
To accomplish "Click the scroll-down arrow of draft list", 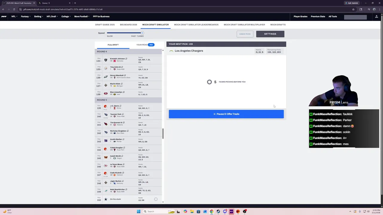I will click(x=163, y=202).
